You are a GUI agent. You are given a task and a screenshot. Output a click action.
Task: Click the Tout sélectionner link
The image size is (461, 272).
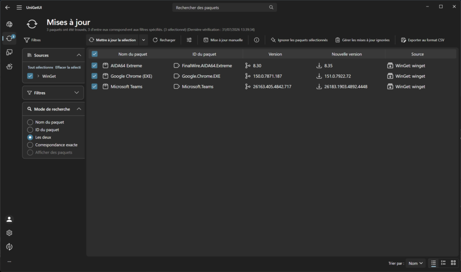pos(40,67)
